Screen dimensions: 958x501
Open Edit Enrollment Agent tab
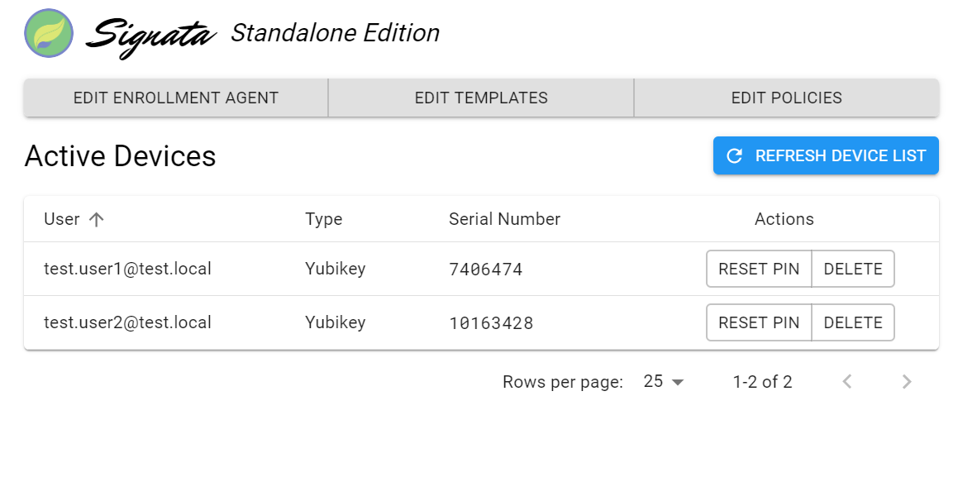[176, 98]
